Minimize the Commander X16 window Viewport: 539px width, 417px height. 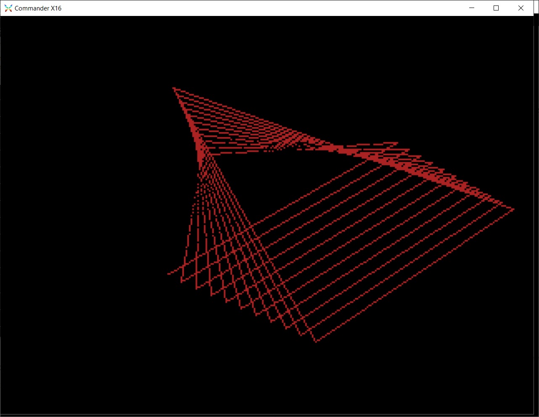point(472,8)
